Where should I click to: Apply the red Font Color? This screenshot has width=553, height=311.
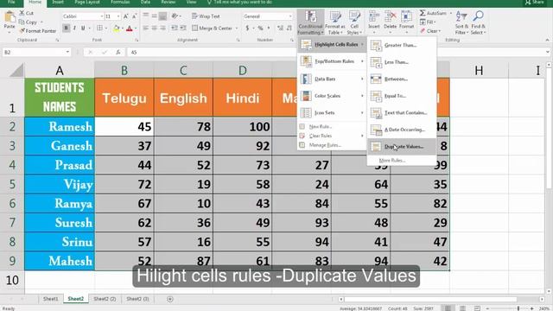(x=129, y=29)
